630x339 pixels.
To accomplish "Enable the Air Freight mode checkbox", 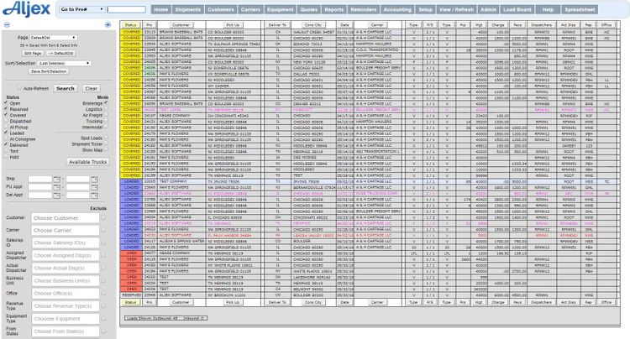I will coord(106,115).
